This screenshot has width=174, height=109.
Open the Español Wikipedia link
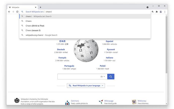[x=109, y=41]
